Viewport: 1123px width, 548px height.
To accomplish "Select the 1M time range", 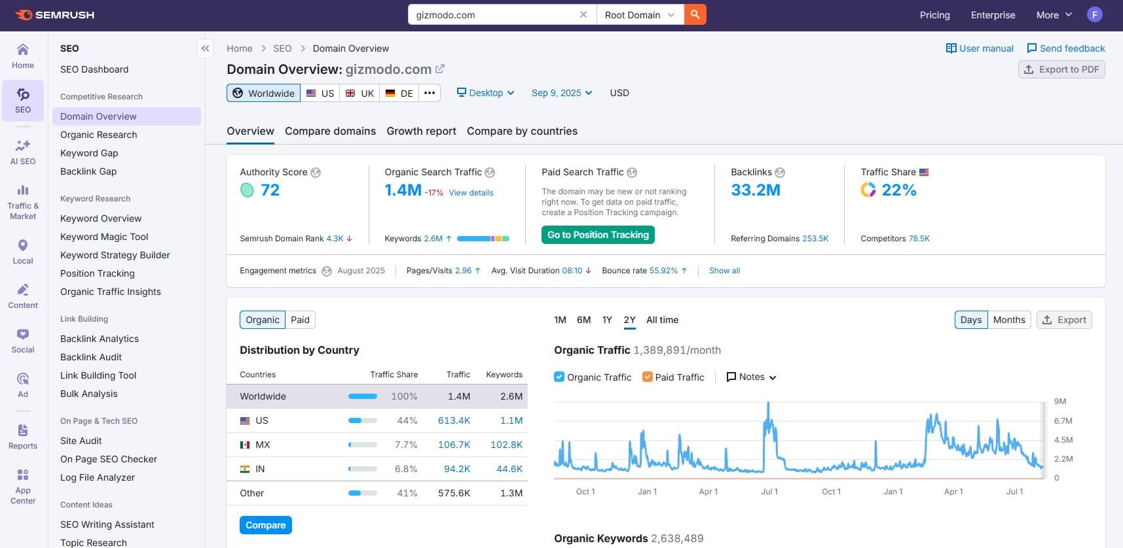I will coord(560,320).
